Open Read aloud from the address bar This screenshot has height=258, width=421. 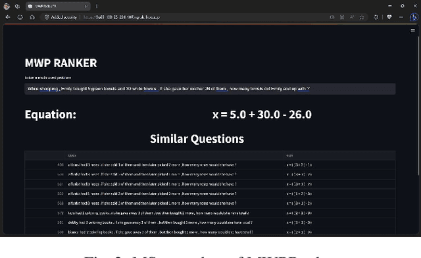[352, 17]
